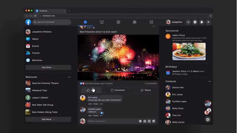
Task: Expand See More under Memories
Action: [48, 67]
